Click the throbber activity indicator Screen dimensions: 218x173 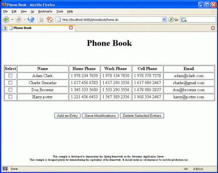[x=213, y=11]
